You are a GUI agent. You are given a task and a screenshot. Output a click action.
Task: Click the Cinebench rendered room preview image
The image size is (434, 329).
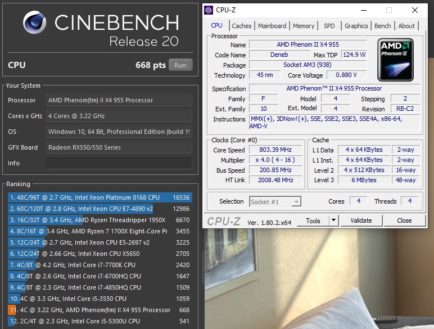click(x=319, y=279)
